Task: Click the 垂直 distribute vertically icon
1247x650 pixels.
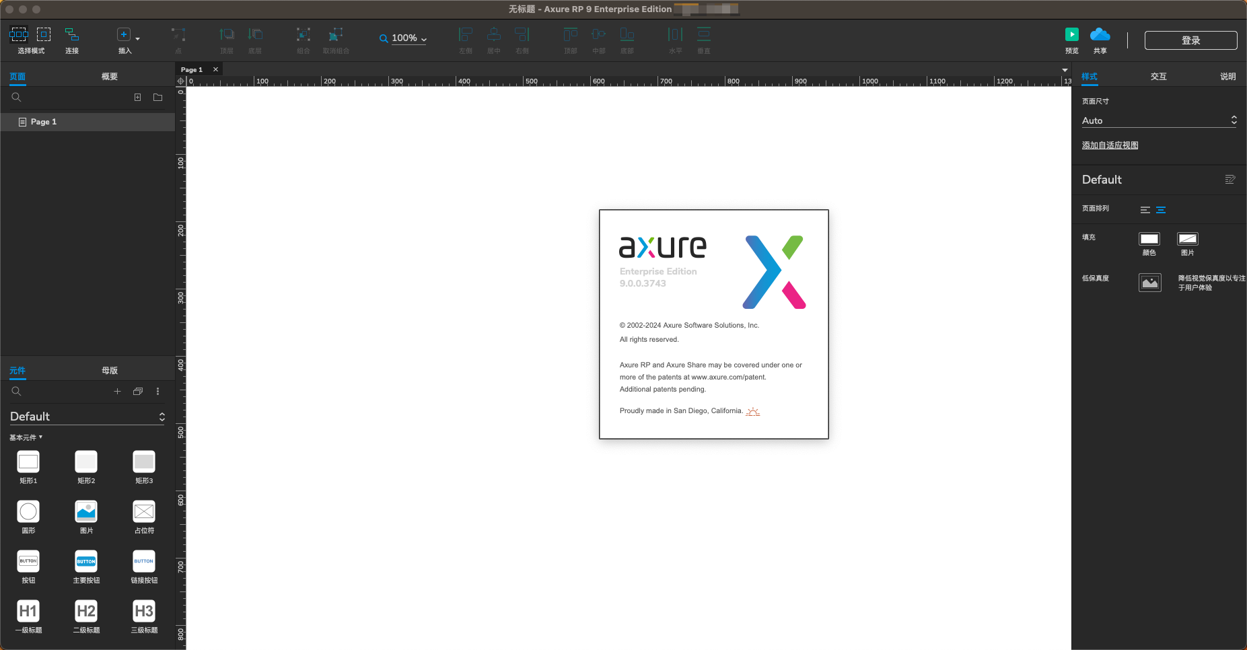Action: pos(704,34)
